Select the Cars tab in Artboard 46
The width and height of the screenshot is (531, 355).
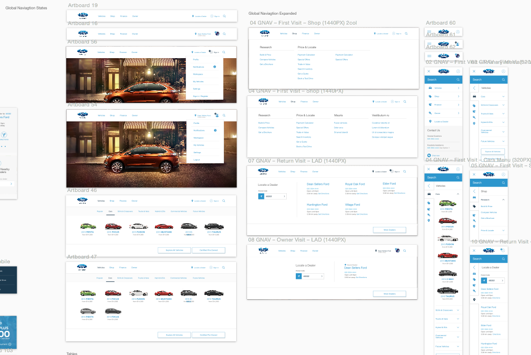(110, 211)
